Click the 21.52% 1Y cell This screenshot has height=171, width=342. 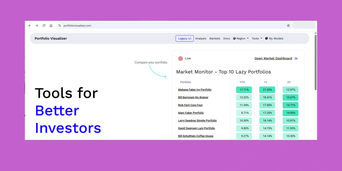[267, 90]
